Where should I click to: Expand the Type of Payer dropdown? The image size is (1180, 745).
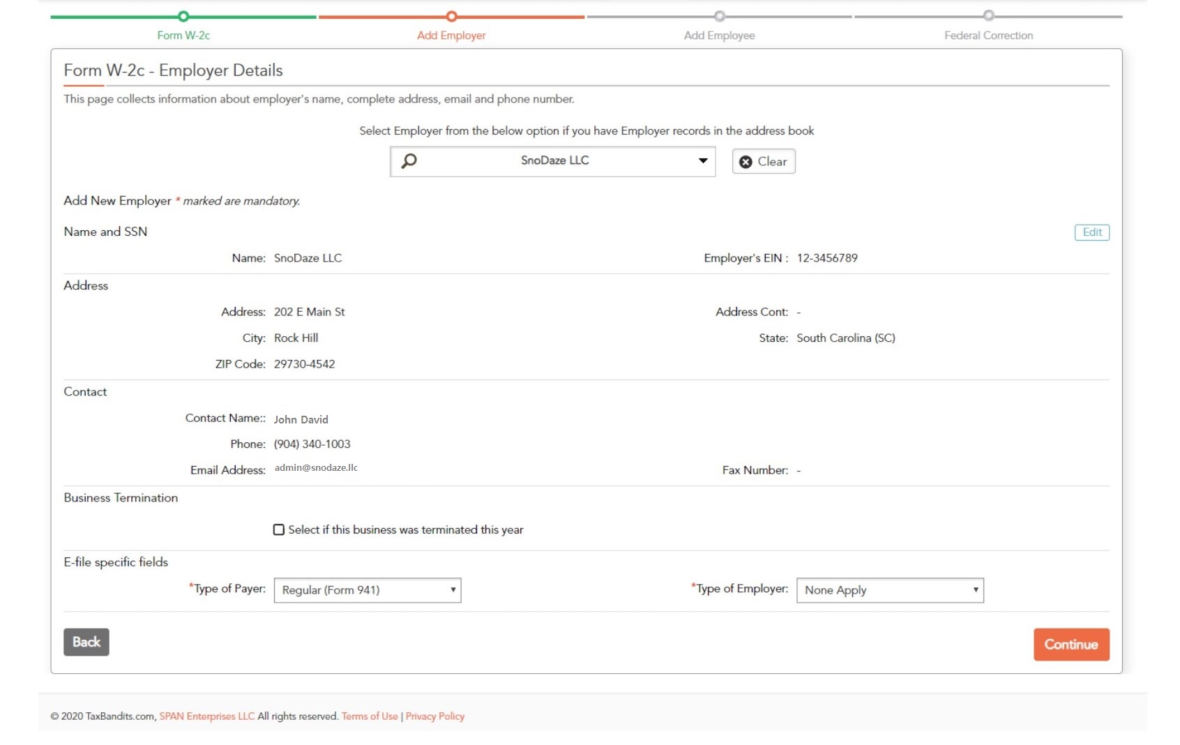[x=368, y=590]
